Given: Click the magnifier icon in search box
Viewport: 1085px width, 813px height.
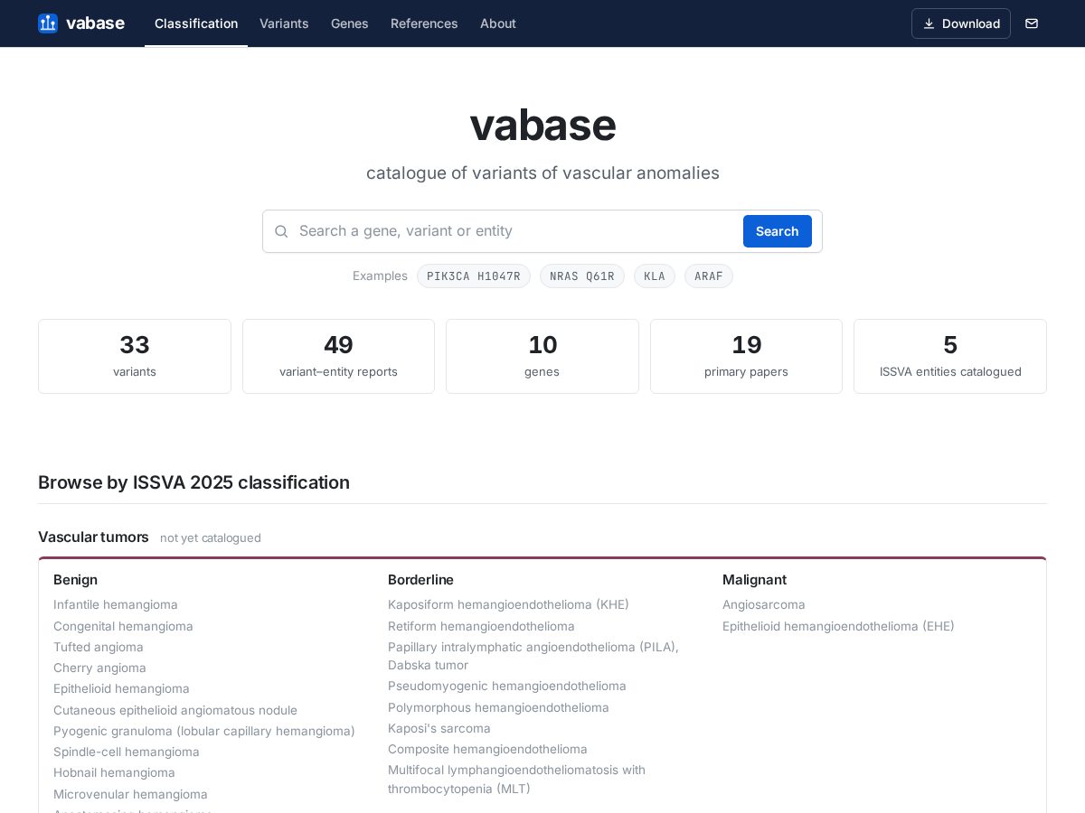Looking at the screenshot, I should coord(281,231).
